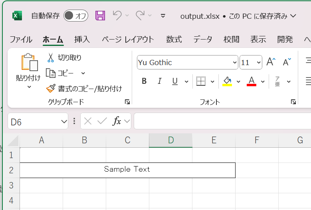Copy selection with the コピー button
The width and height of the screenshot is (311, 210).
pos(60,73)
